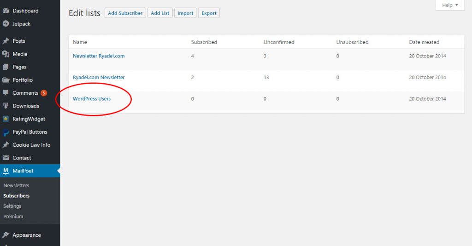Image resolution: width=472 pixels, height=246 pixels.
Task: Click the Downloads arrow icon
Action: [6, 106]
